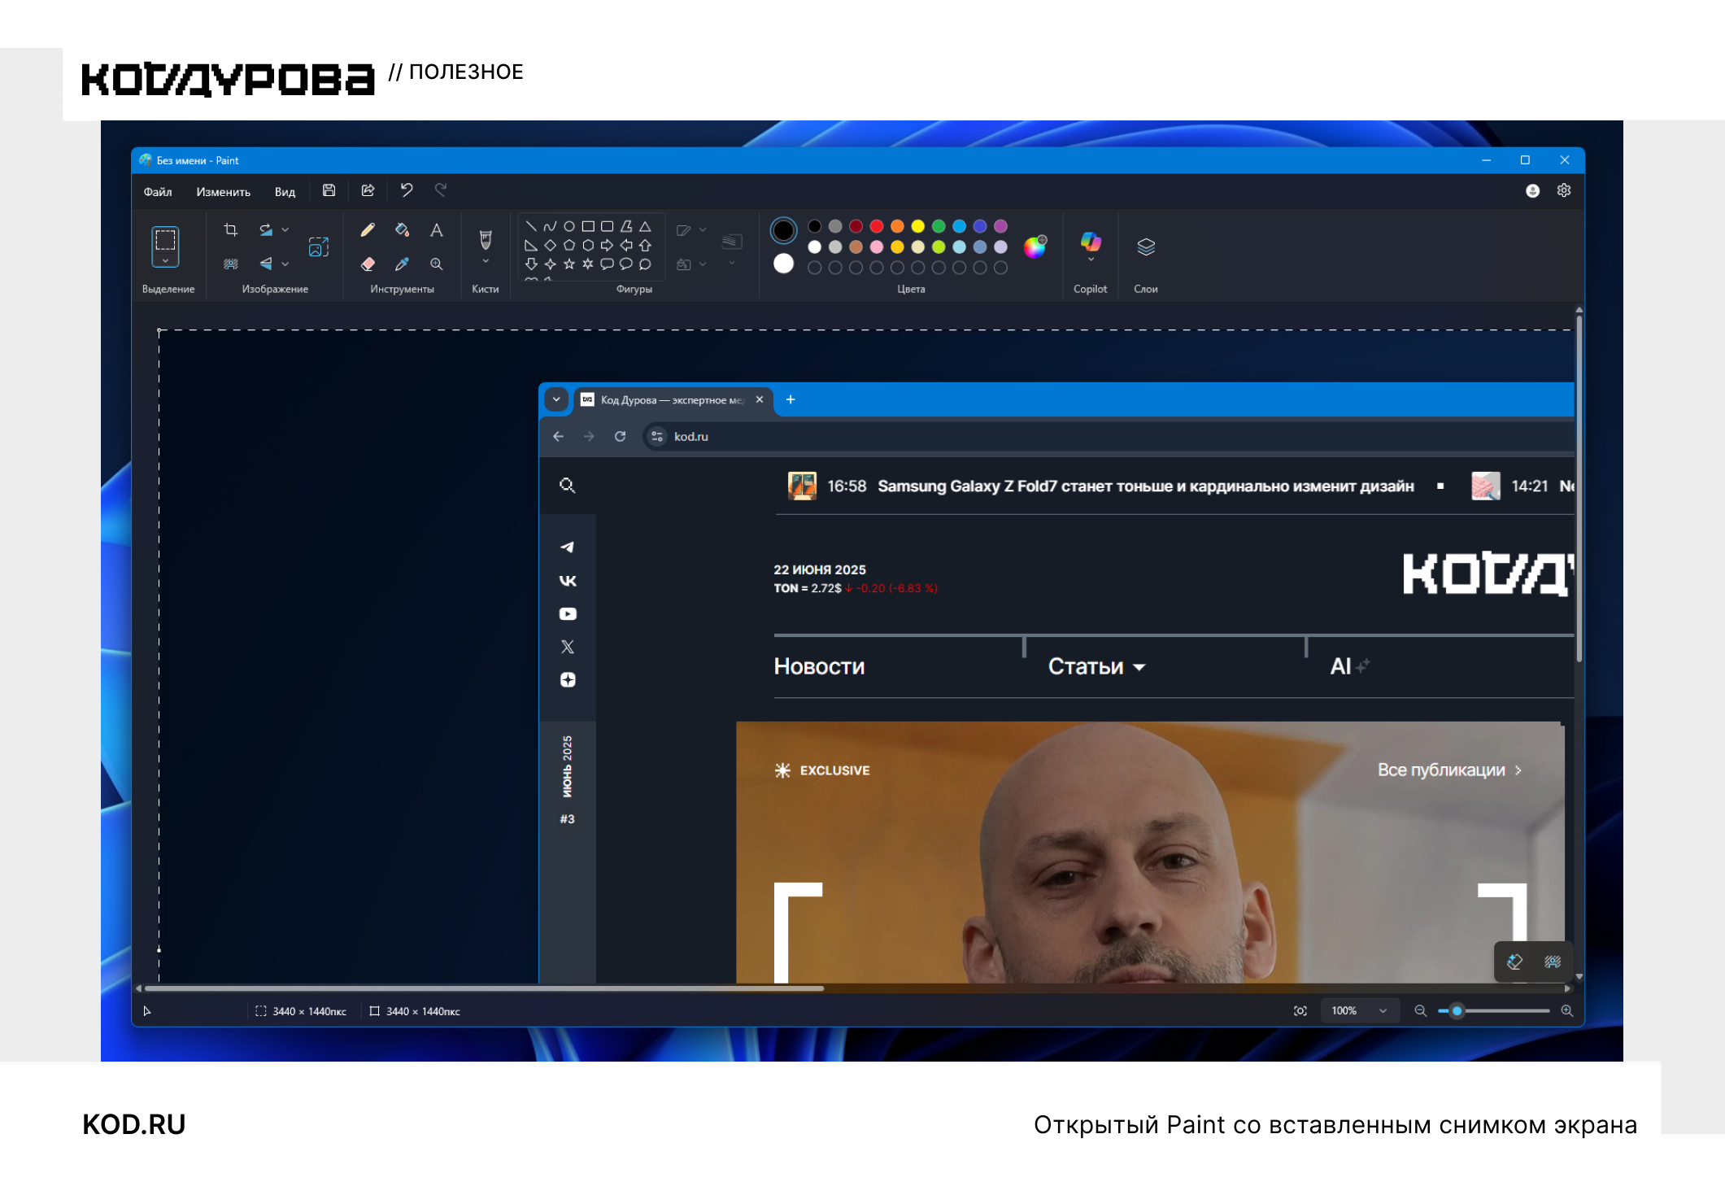Click AI in site navigation
Screen dimensions: 1725x1182
click(1340, 666)
